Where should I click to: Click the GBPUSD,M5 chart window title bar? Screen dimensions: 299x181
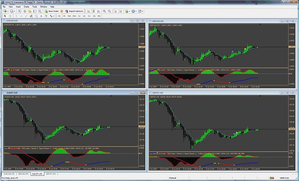[x=222, y=21]
